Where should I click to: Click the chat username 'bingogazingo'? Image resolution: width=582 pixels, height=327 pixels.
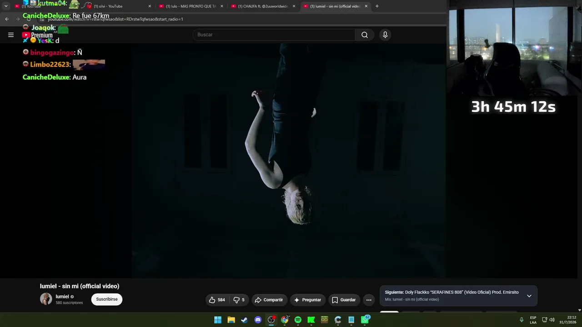(51, 53)
